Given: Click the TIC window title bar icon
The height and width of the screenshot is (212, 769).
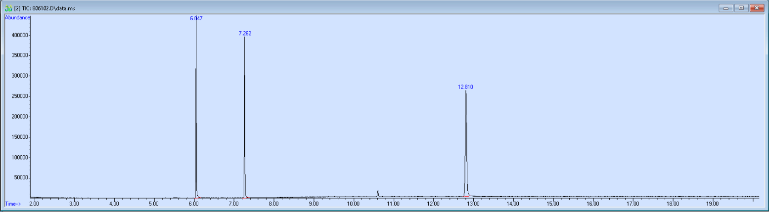Looking at the screenshot, I should pyautogui.click(x=8, y=8).
